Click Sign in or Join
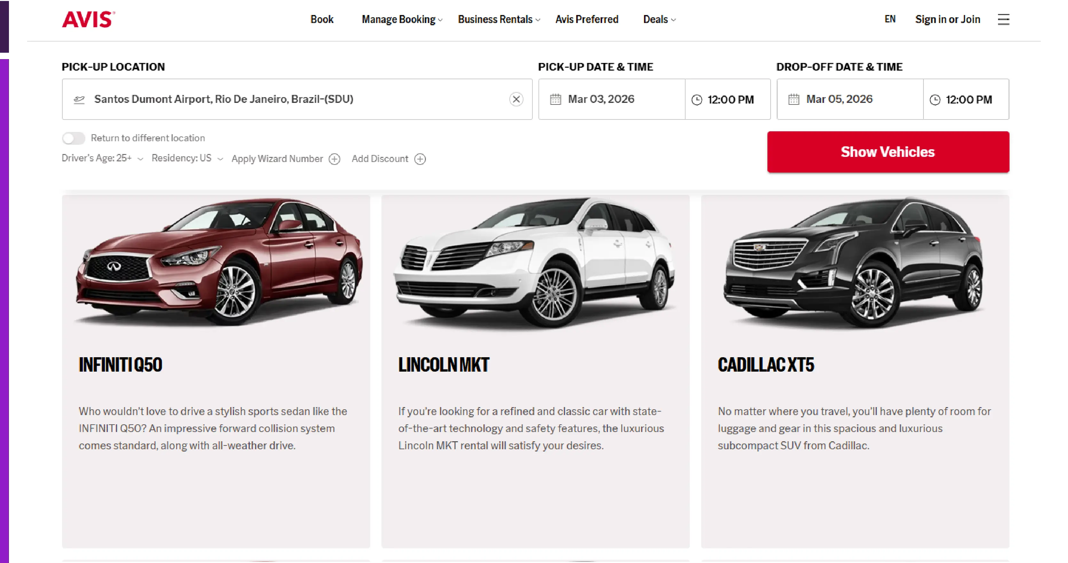1068x563 pixels. tap(948, 19)
